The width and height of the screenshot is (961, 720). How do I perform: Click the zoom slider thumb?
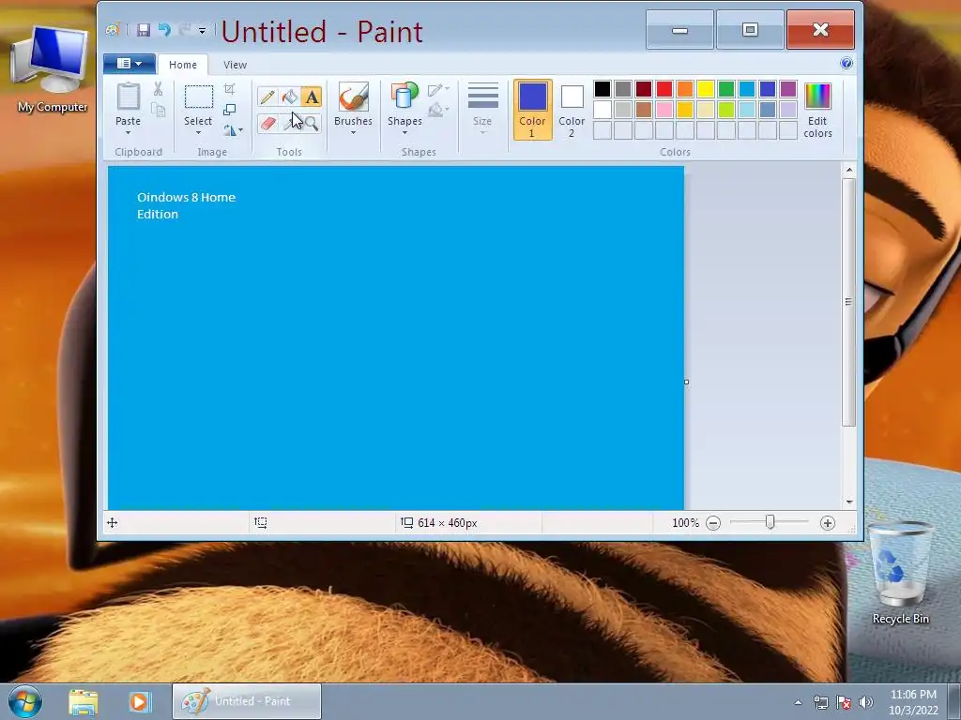[x=770, y=521]
